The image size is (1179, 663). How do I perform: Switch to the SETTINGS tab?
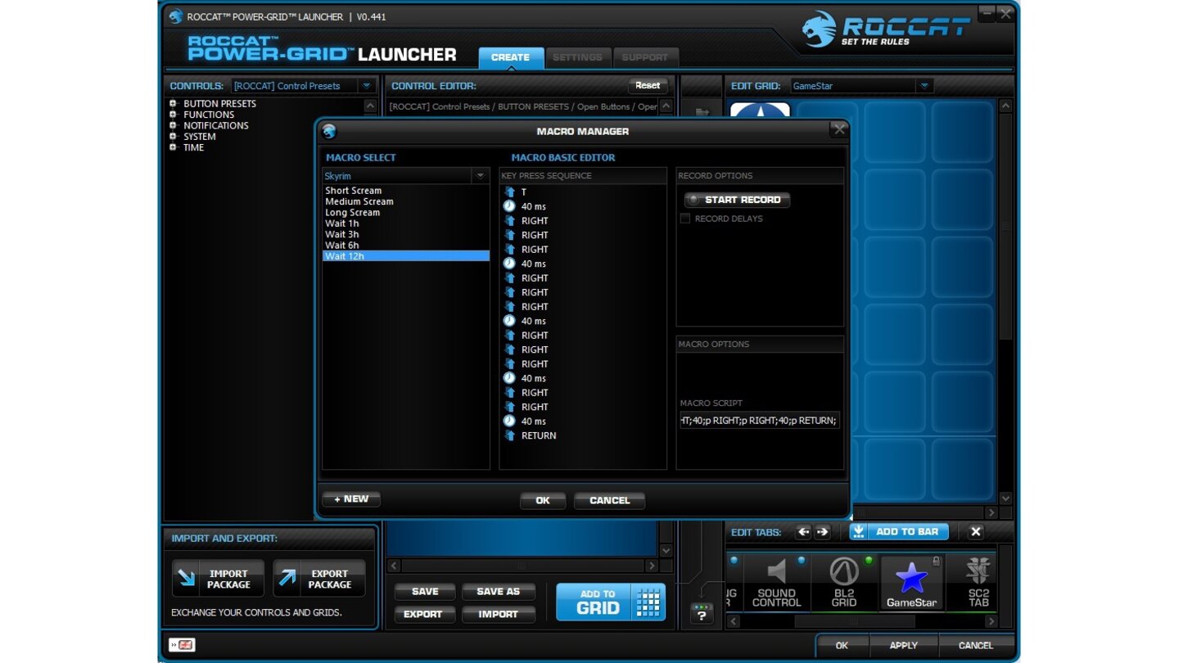click(x=577, y=57)
